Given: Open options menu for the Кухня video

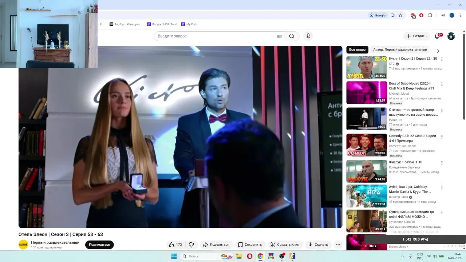Looking at the screenshot, I should (x=442, y=59).
